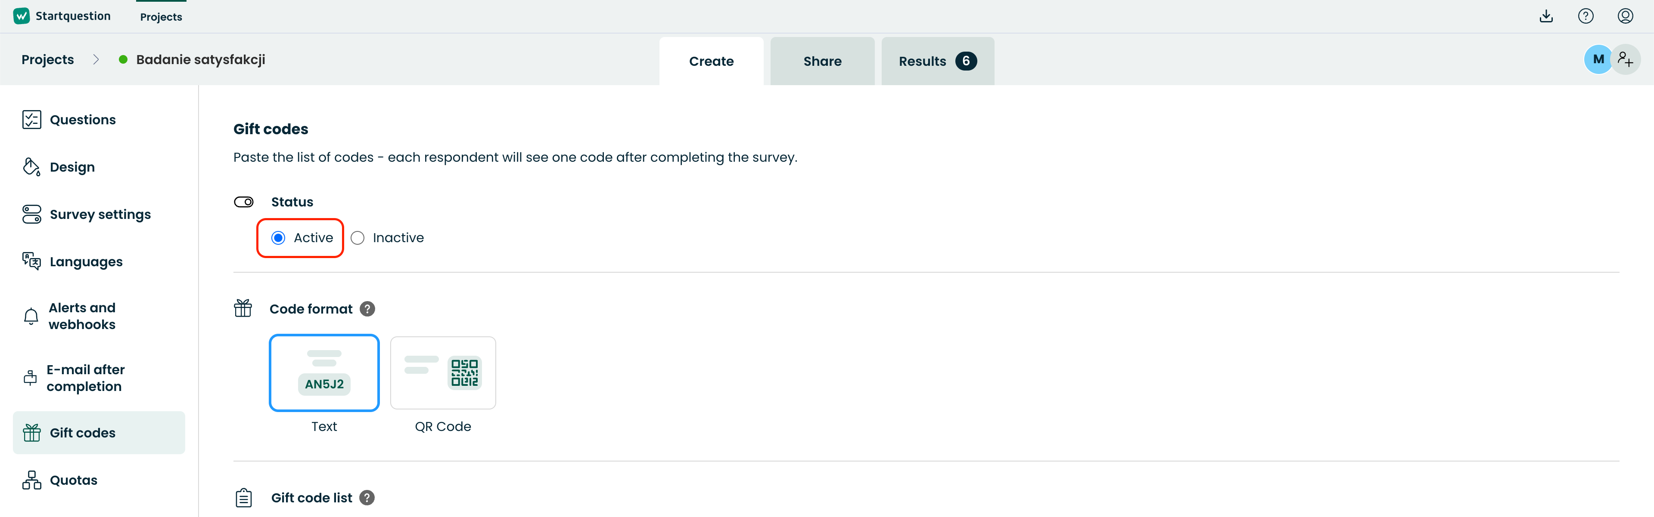Select the Active status radio button
This screenshot has height=517, width=1654.
(x=278, y=238)
